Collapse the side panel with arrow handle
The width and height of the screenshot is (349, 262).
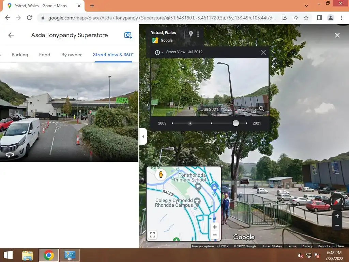[x=143, y=136]
